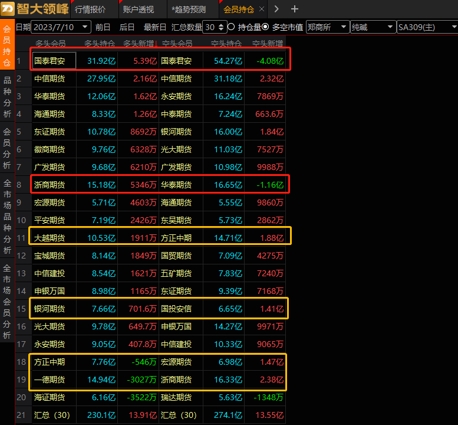The height and width of the screenshot is (425, 458).
Task: Switch to the *趋势预测 tab
Action: click(189, 9)
